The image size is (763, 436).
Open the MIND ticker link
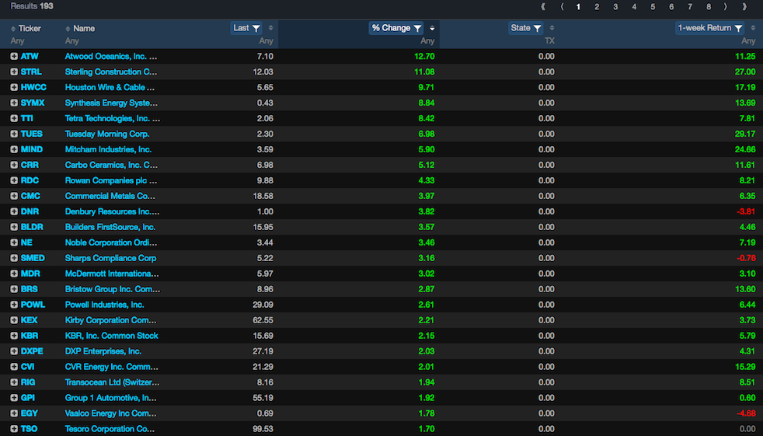32,149
